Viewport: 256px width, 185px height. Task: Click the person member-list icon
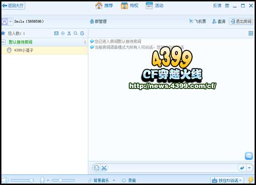(69, 34)
